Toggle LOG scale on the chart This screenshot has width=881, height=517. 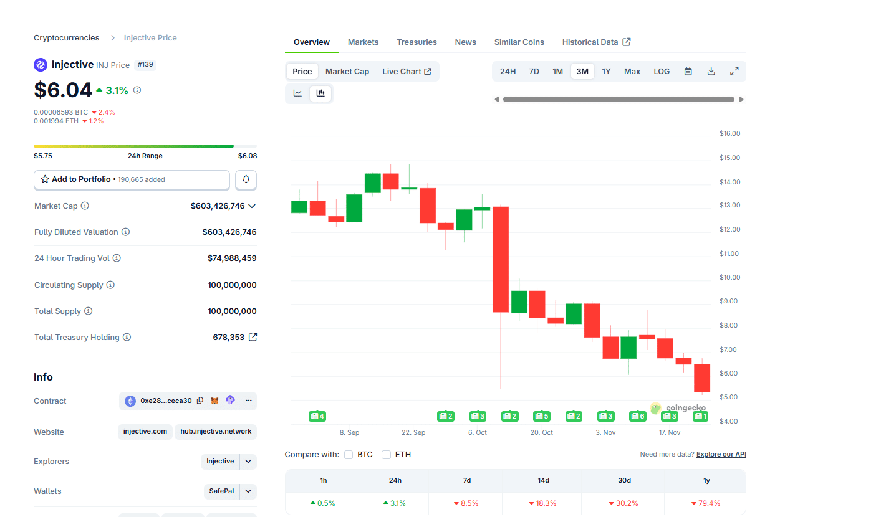(661, 71)
